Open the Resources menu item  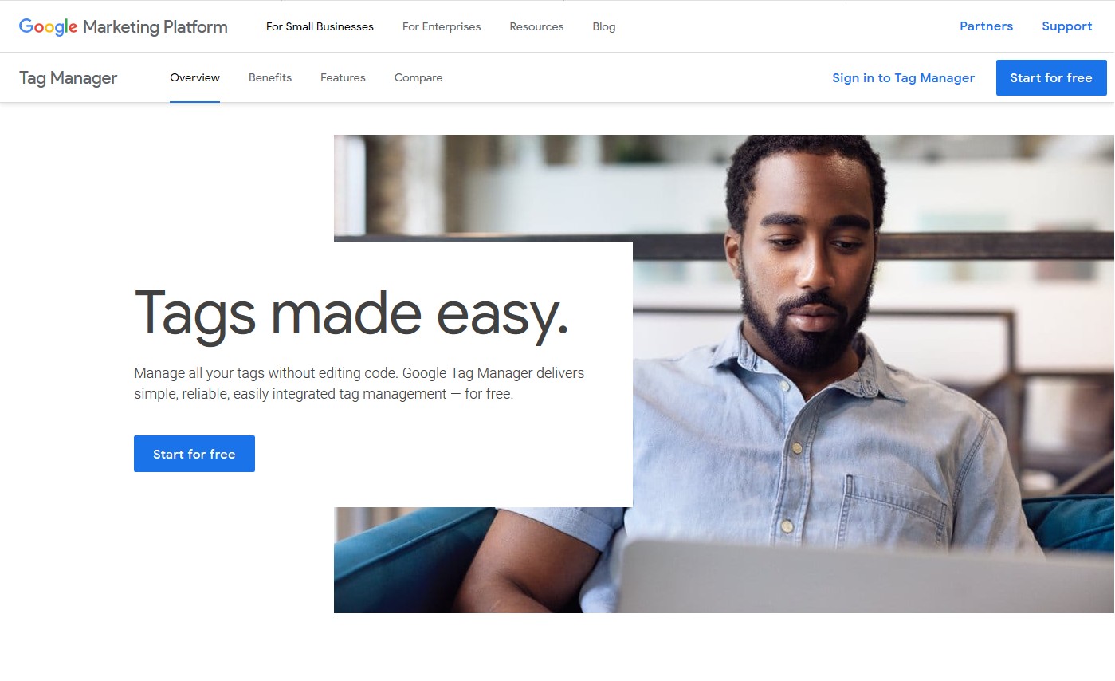click(x=536, y=26)
